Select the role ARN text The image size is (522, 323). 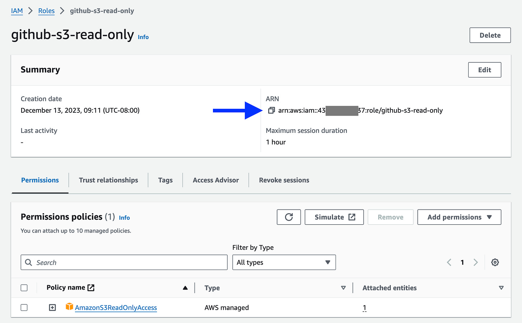click(360, 110)
